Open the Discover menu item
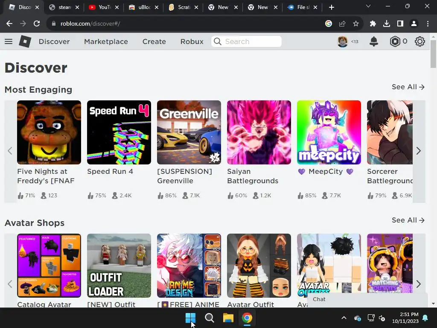Image resolution: width=437 pixels, height=328 pixels. (54, 41)
